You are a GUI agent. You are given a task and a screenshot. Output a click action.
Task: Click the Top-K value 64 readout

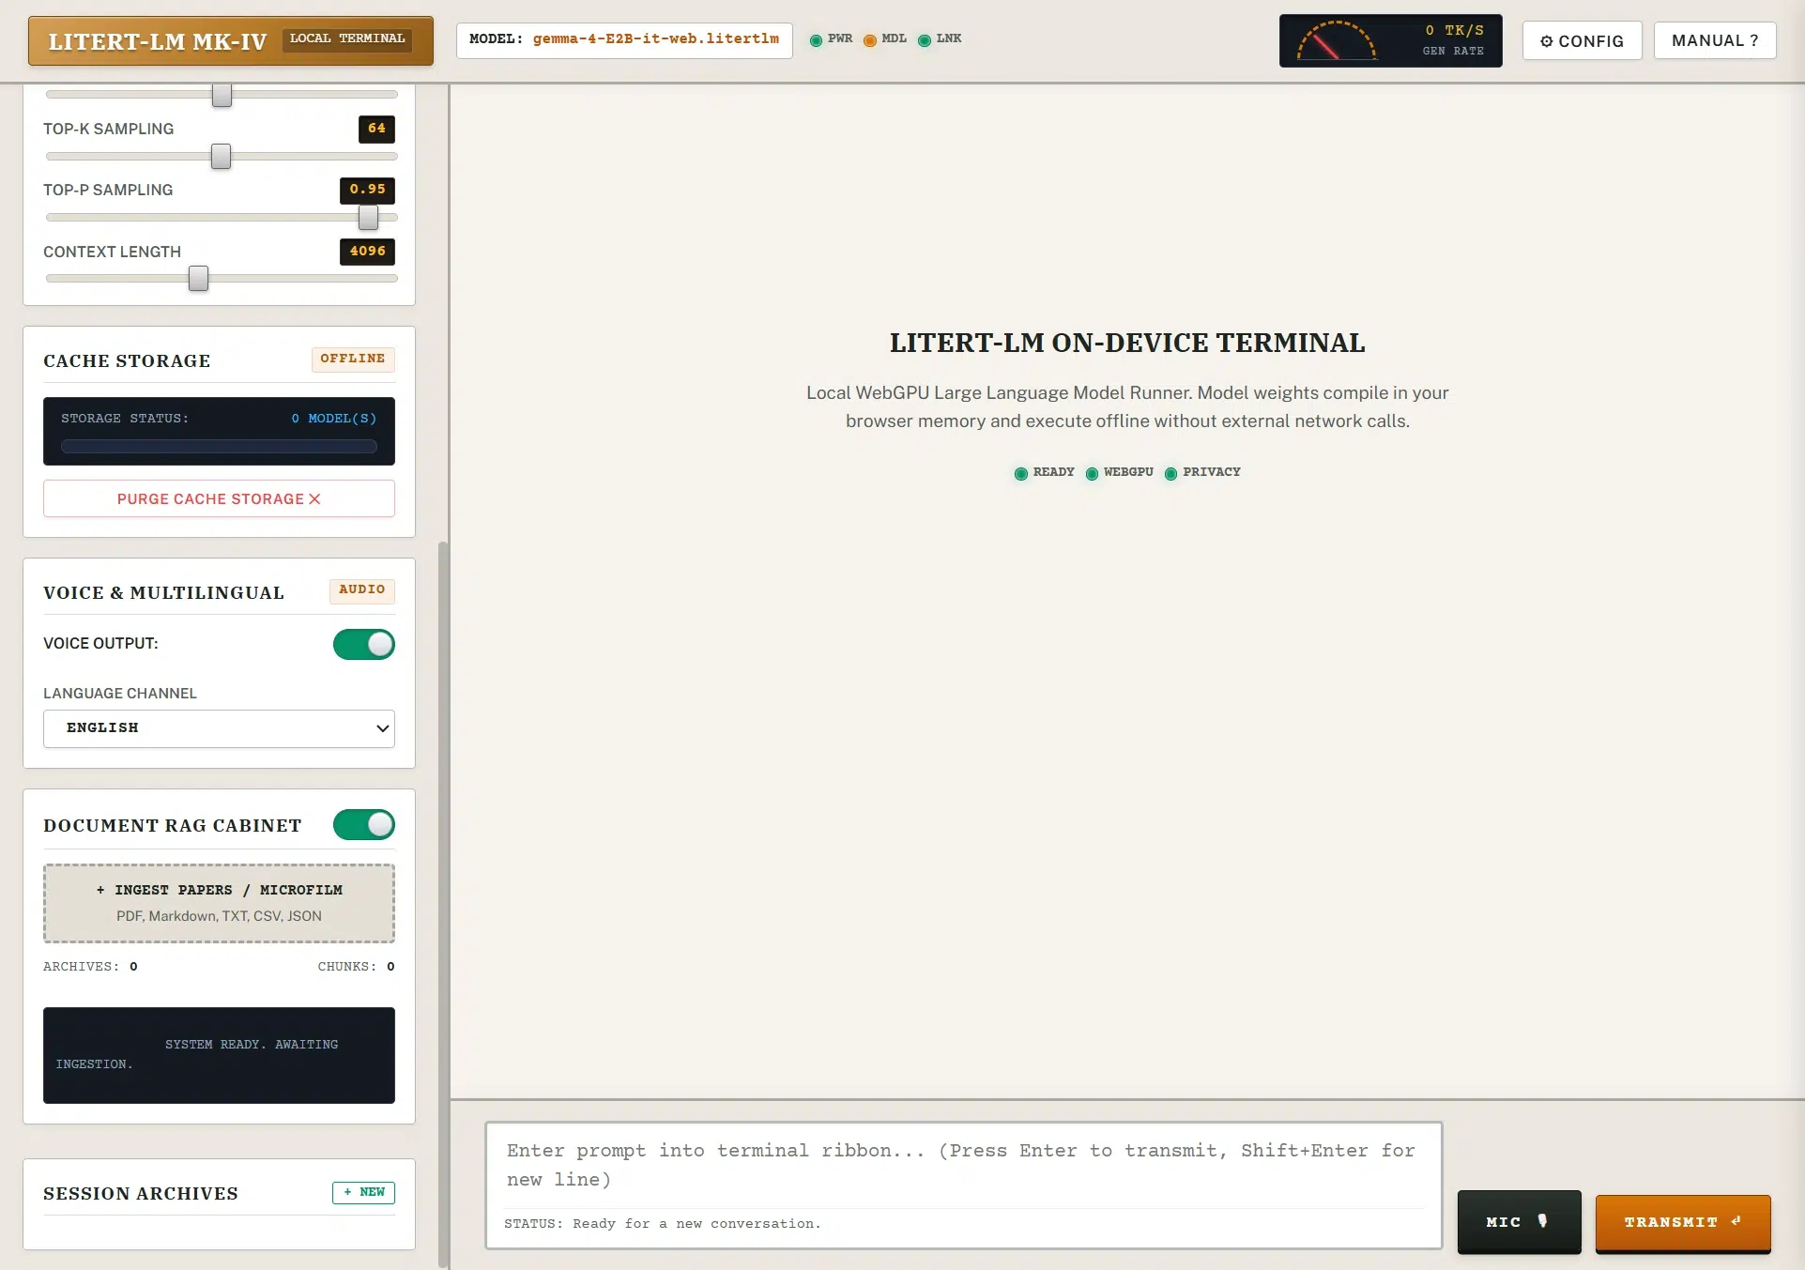[376, 129]
